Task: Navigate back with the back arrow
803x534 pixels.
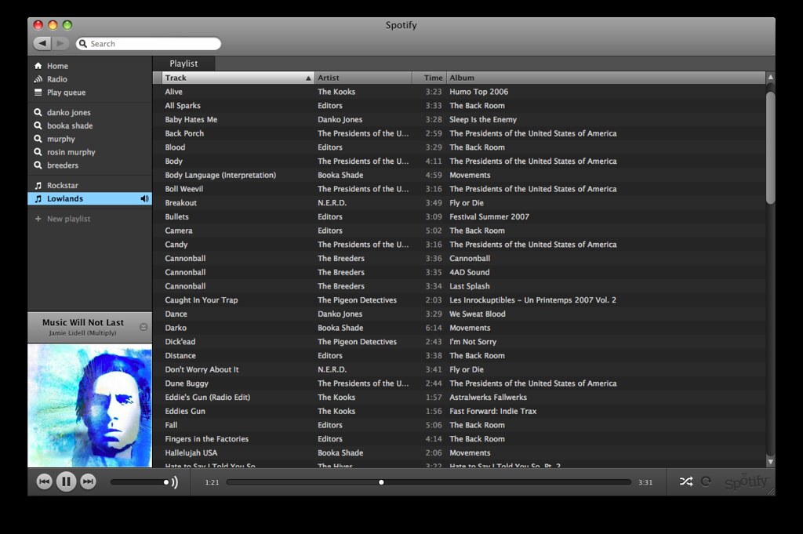Action: (x=42, y=43)
